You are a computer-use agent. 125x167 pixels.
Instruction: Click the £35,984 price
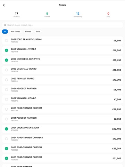coord(117,149)
